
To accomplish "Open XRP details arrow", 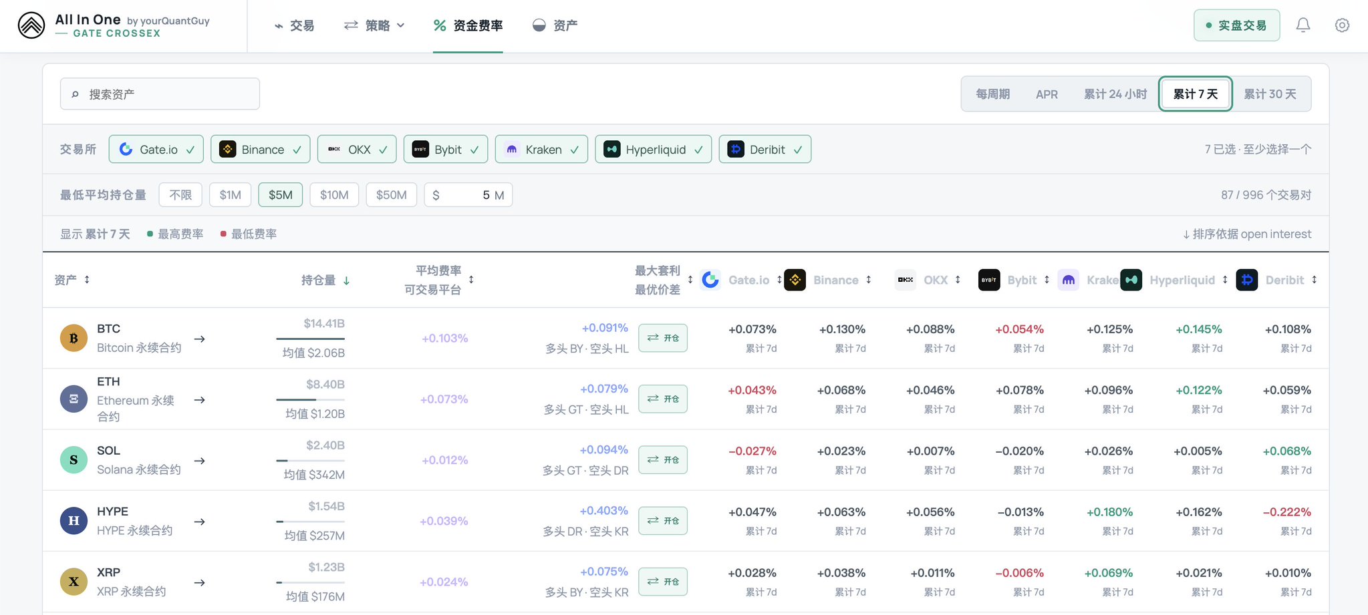I will coord(199,582).
